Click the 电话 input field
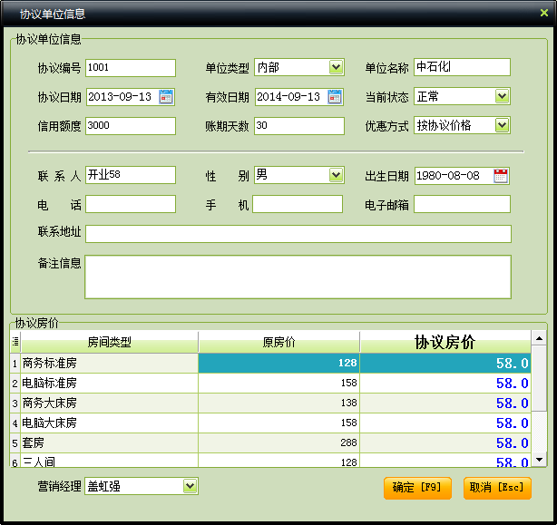557x525 pixels. pos(131,204)
